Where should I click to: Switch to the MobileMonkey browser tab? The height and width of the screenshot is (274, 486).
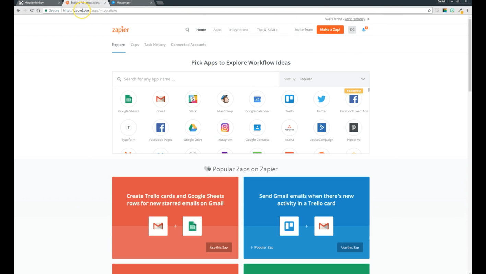coord(39,3)
